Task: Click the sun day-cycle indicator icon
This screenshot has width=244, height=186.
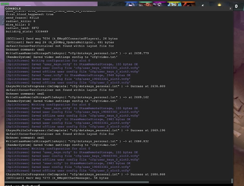Action: click(x=219, y=5)
